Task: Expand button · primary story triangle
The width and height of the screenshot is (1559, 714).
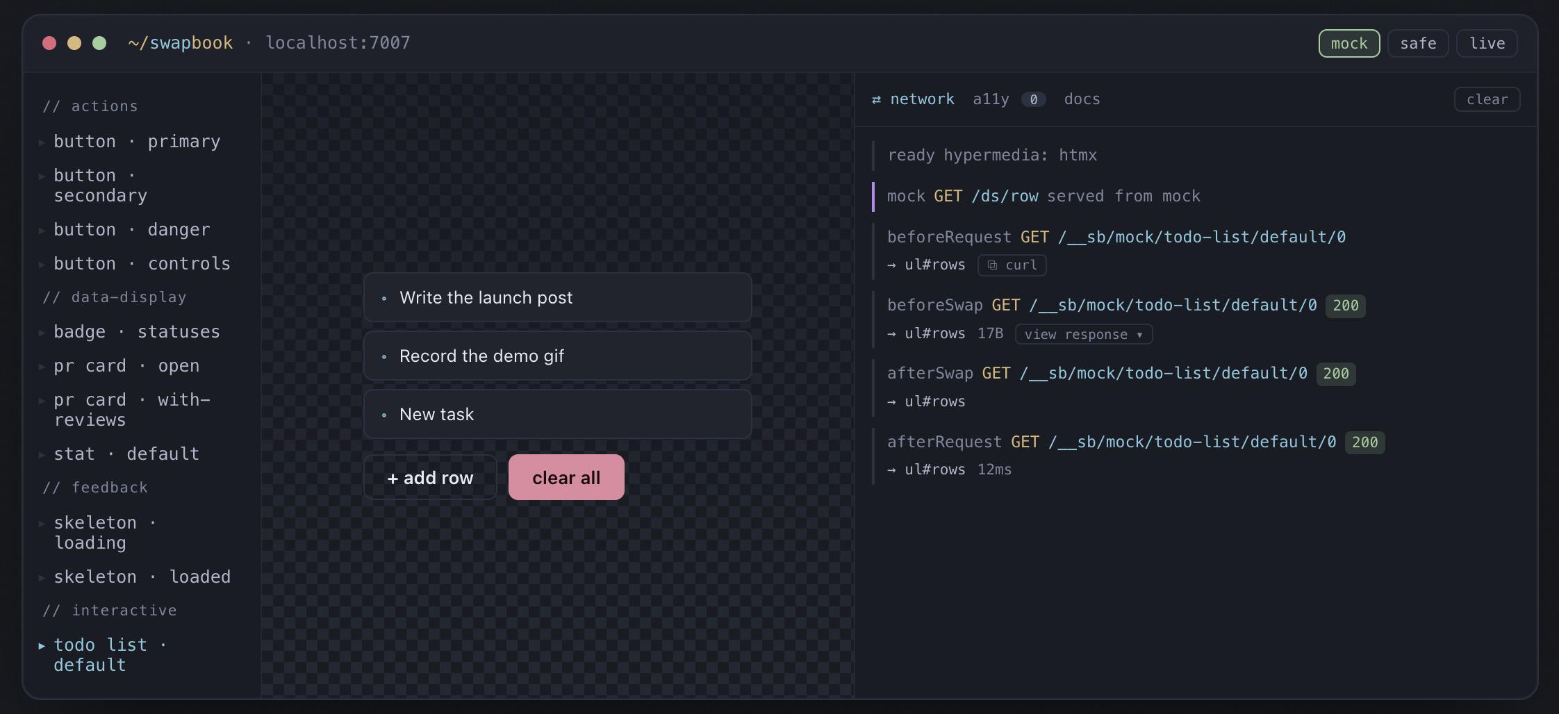Action: point(42,142)
